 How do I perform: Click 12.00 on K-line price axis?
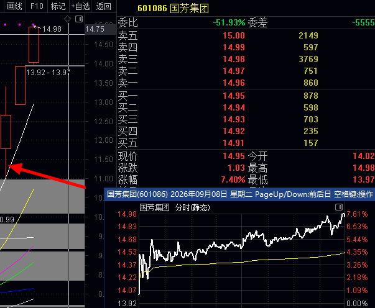(x=103, y=140)
